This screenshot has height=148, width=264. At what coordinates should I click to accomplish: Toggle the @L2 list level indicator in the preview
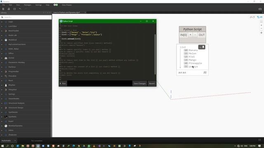tap(180, 72)
